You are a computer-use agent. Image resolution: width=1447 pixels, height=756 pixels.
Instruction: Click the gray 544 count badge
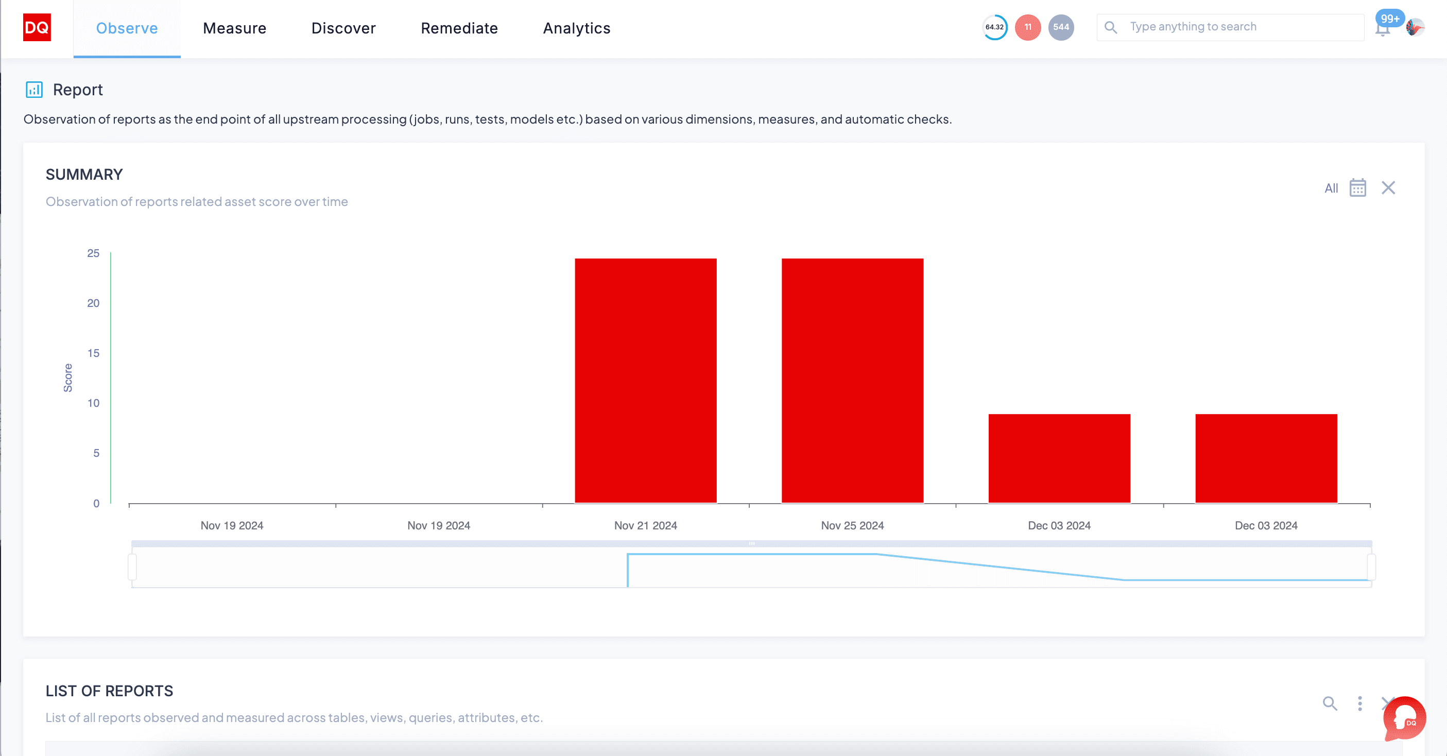(x=1061, y=27)
